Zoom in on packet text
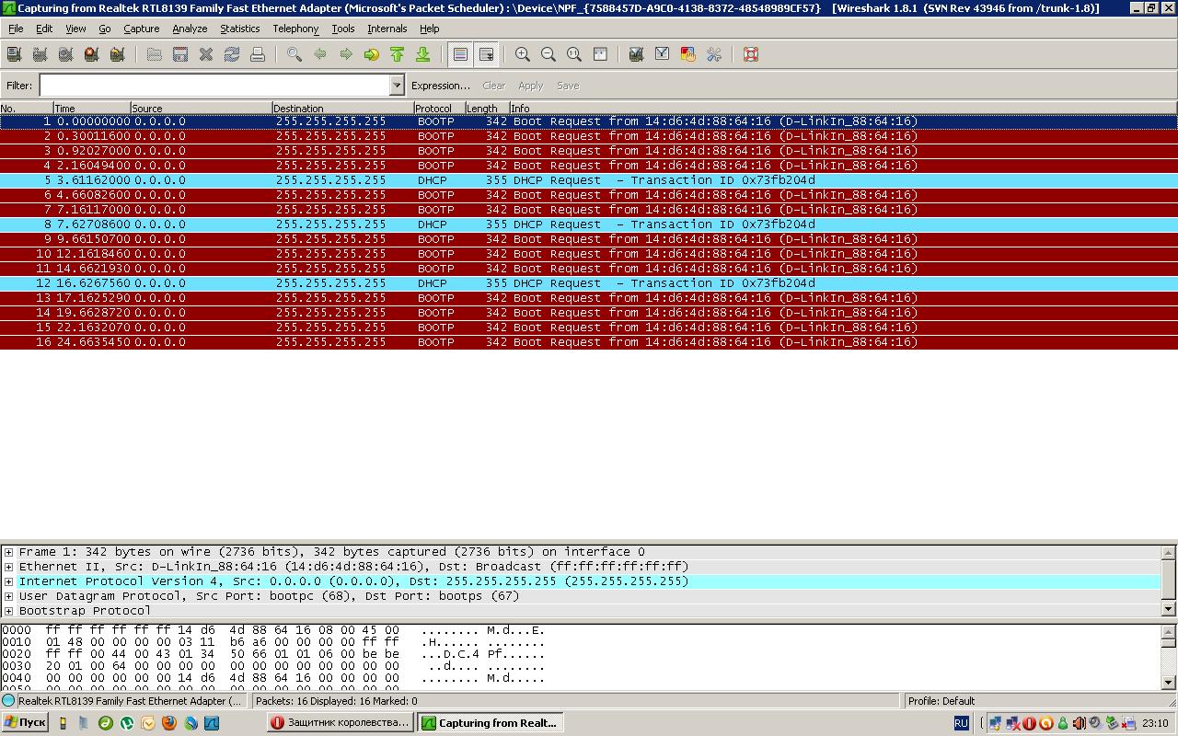Screen dimensions: 1178x736 pos(523,54)
